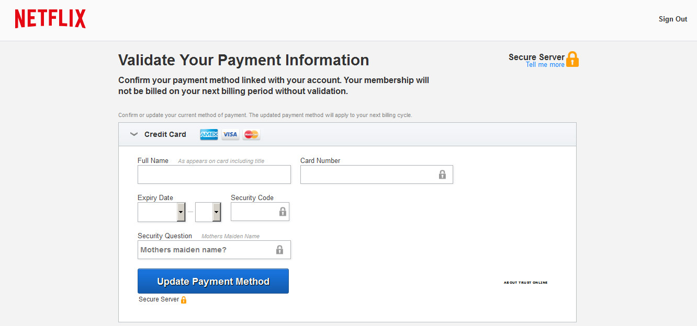The image size is (697, 326).
Task: Click the Netflix logo
Action: [x=50, y=19]
